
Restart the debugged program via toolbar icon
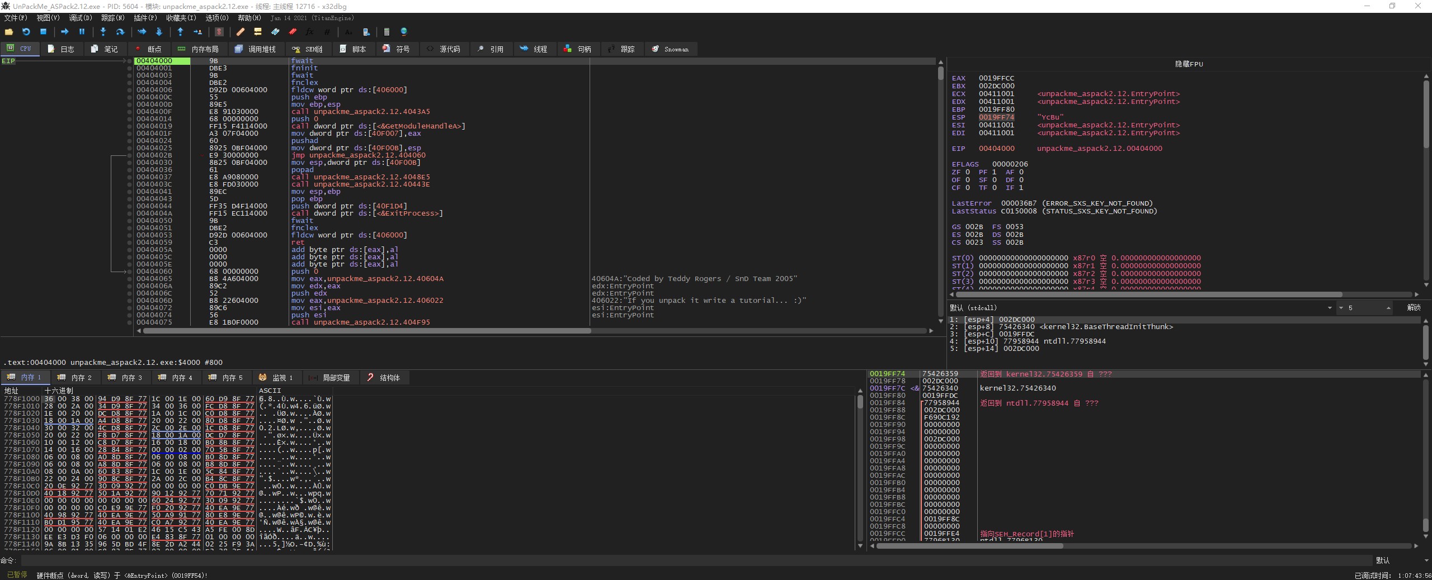(26, 32)
